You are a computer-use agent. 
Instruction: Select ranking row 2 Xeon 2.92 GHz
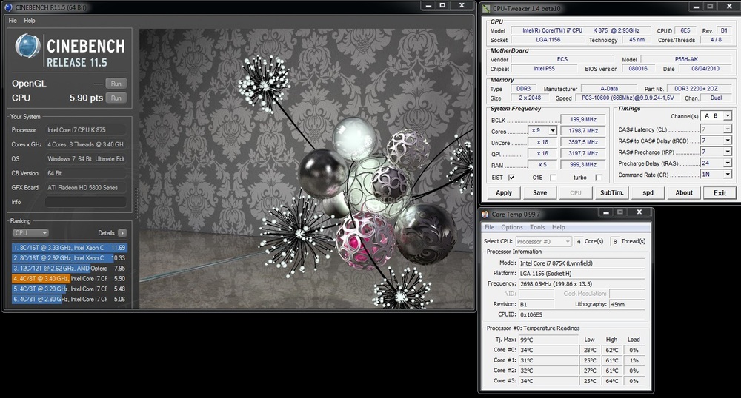70,258
